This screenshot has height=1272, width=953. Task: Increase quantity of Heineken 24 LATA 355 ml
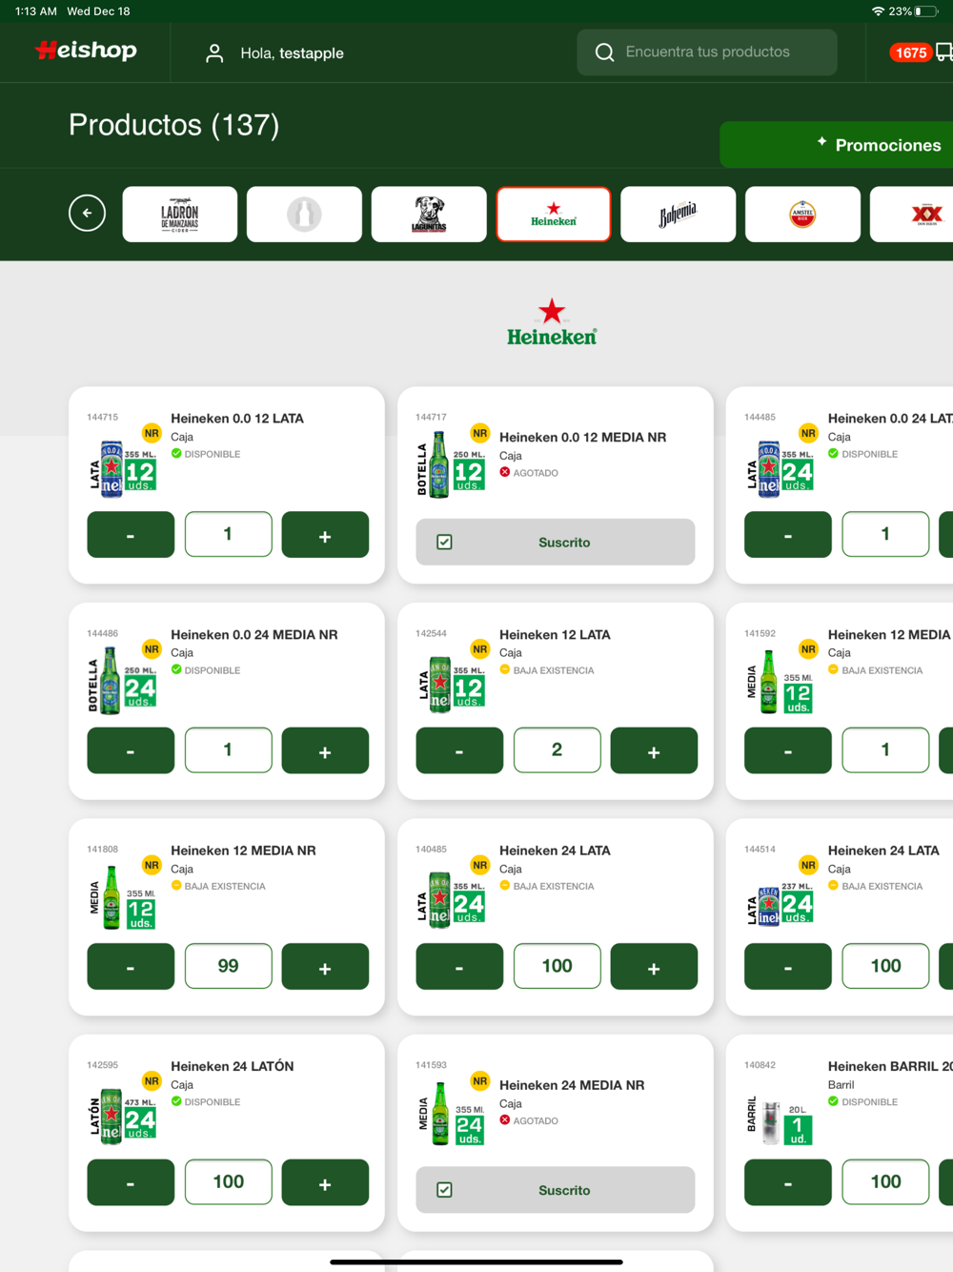tap(654, 967)
